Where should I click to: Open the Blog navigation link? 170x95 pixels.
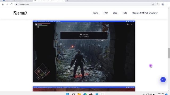click(x=115, y=13)
